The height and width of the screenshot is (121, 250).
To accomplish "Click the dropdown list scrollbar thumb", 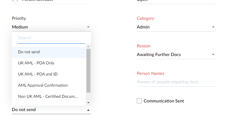I will click(x=88, y=71).
